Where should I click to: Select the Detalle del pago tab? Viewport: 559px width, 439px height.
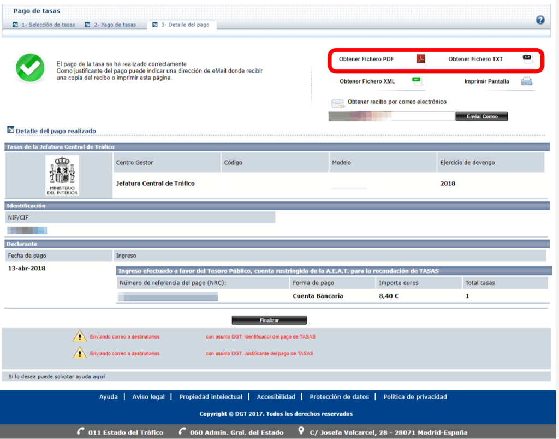(185, 25)
